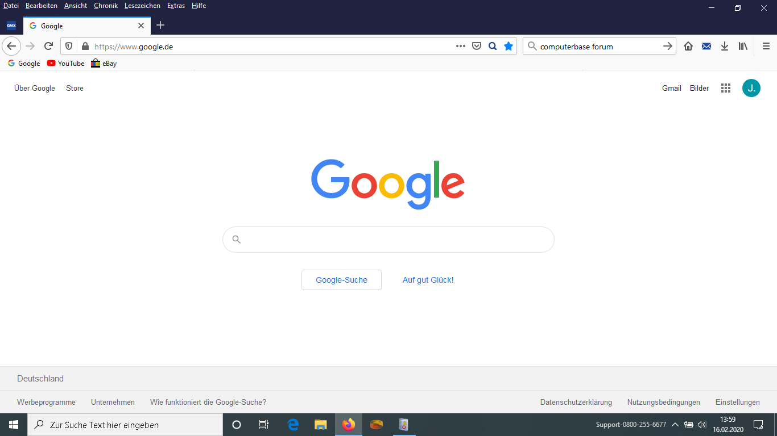Open the Chronik menu

point(106,6)
